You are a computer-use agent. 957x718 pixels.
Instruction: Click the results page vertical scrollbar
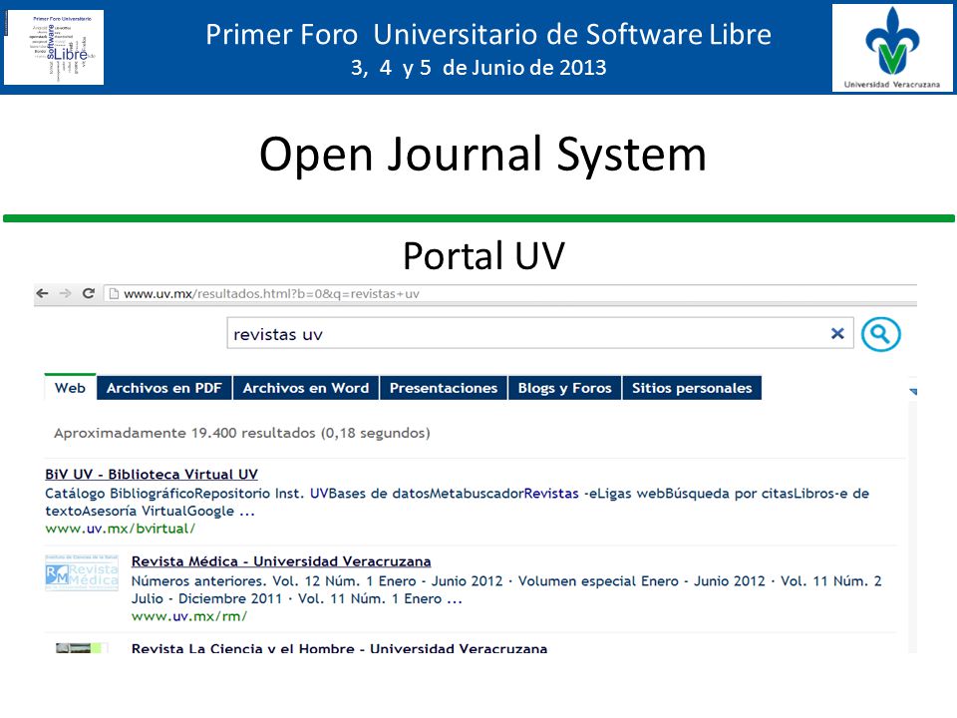[912, 526]
